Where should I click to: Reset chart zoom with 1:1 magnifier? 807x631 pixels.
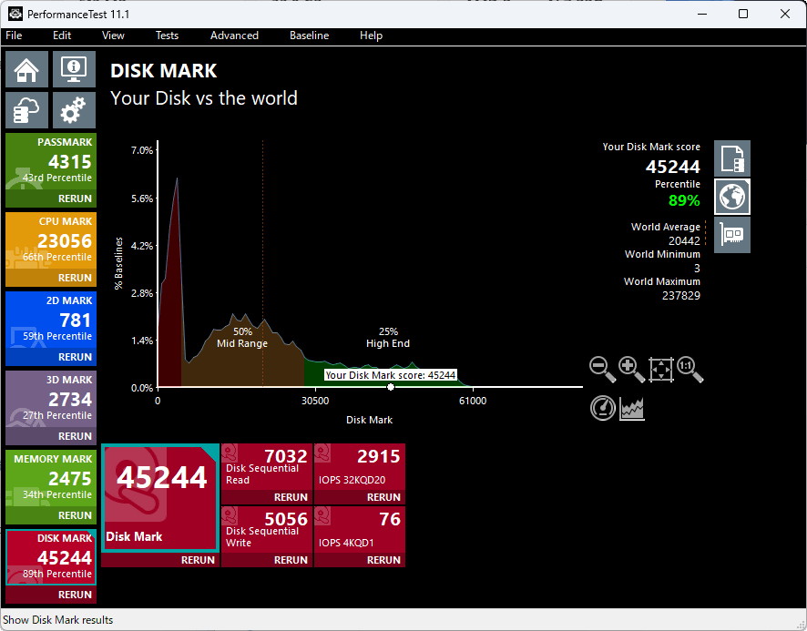pyautogui.click(x=690, y=369)
